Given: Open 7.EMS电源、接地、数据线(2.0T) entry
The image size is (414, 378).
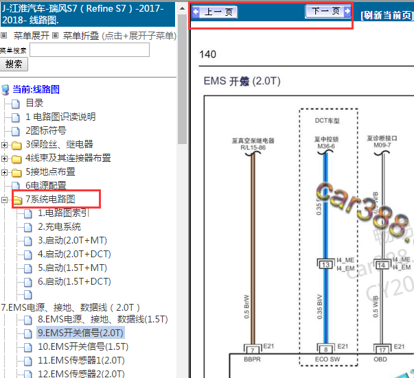Looking at the screenshot, I should pyautogui.click(x=70, y=307).
